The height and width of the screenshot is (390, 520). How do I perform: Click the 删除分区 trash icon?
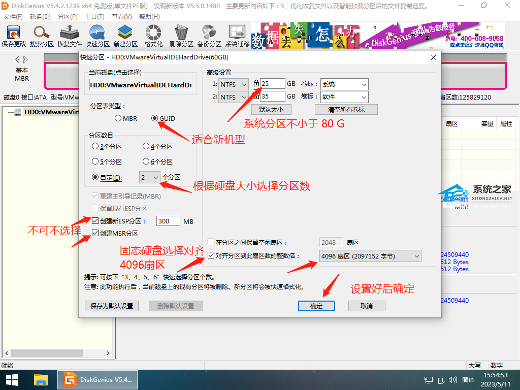tap(181, 36)
